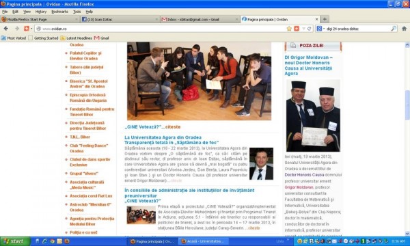Open the Bookmarks menu
Viewport: 410px width, 246px height.
pyautogui.click(x=59, y=12)
